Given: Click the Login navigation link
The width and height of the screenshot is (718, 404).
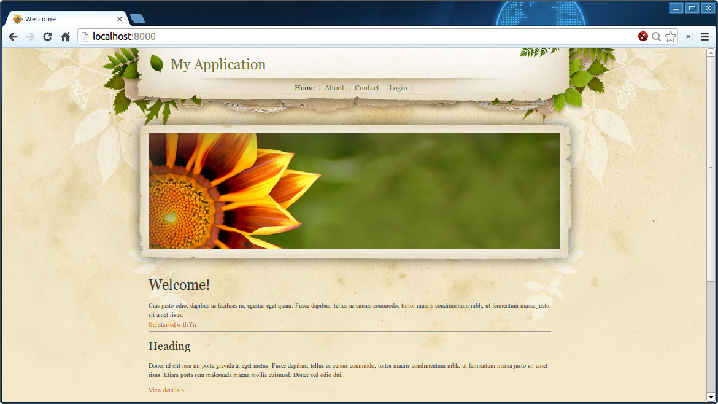Looking at the screenshot, I should [x=398, y=88].
